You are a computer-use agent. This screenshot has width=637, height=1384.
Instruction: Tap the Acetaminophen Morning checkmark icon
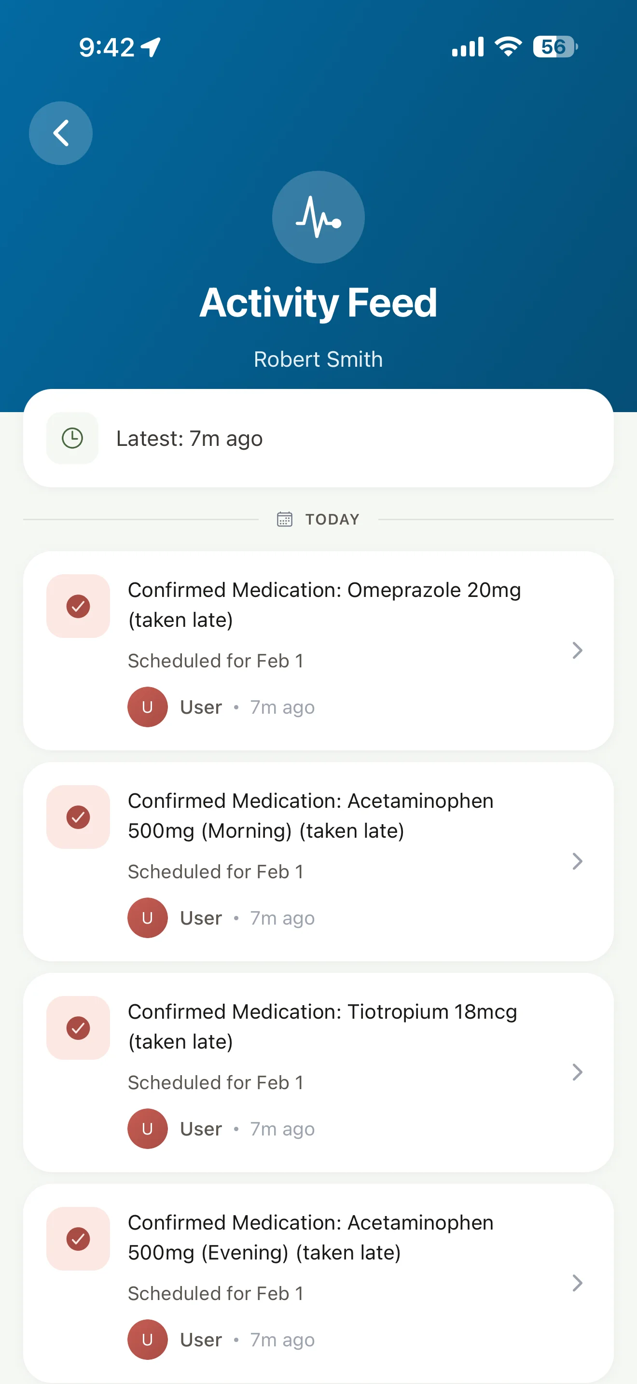[78, 817]
